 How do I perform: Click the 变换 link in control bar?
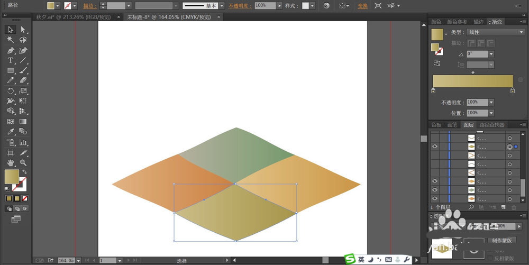pos(363,6)
